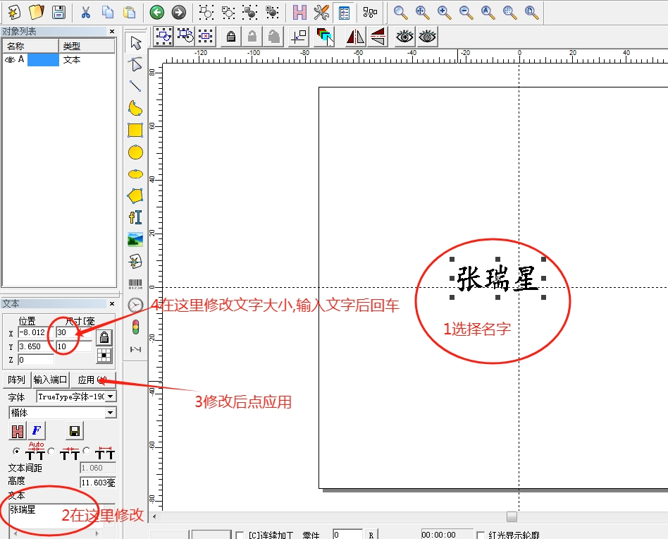
Task: Select the Line drawing tool
Action: coord(135,86)
